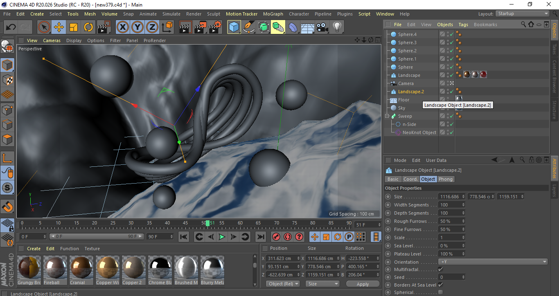This screenshot has width=559, height=296.
Task: Open Edit Render Settings icon
Action: (215, 27)
